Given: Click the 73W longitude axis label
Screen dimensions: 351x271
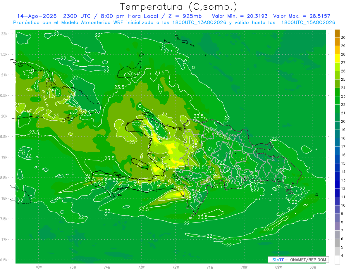Looking at the screenshot, I should 141,267.
